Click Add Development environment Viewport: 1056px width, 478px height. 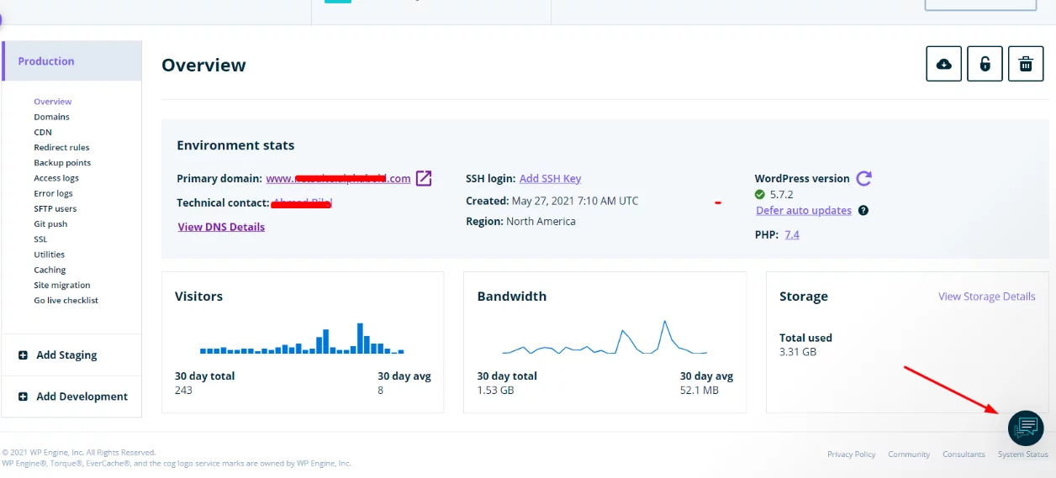pos(82,397)
